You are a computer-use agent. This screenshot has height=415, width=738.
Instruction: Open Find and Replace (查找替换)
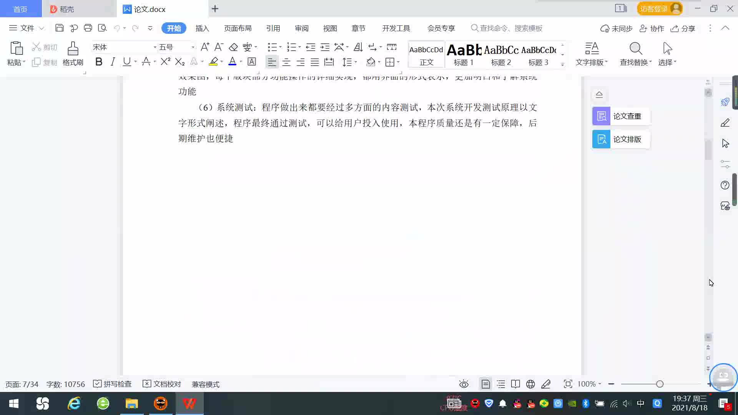[635, 53]
